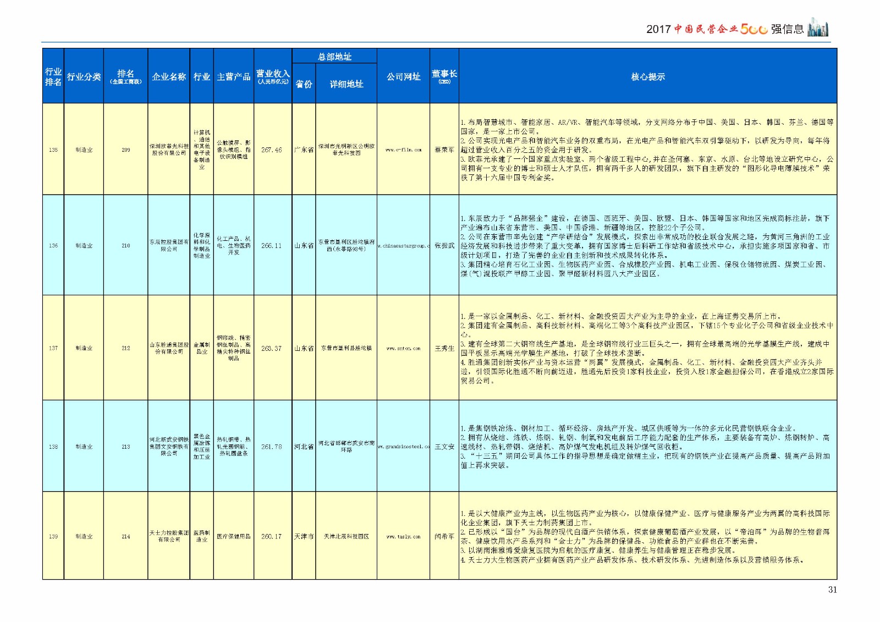Screen dimensions: 880x622
Task: Click the core highlights text for 天士力 row
Action: (x=645, y=536)
